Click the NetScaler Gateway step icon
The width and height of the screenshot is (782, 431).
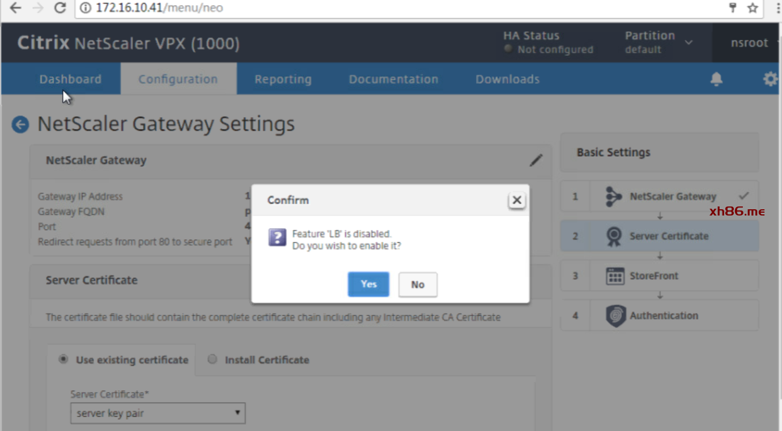tap(614, 197)
